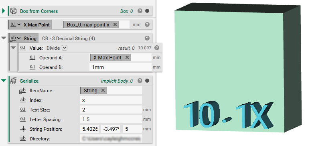Open help for Box from Corners block
Screen dimensions: 310x146
coord(140,11)
